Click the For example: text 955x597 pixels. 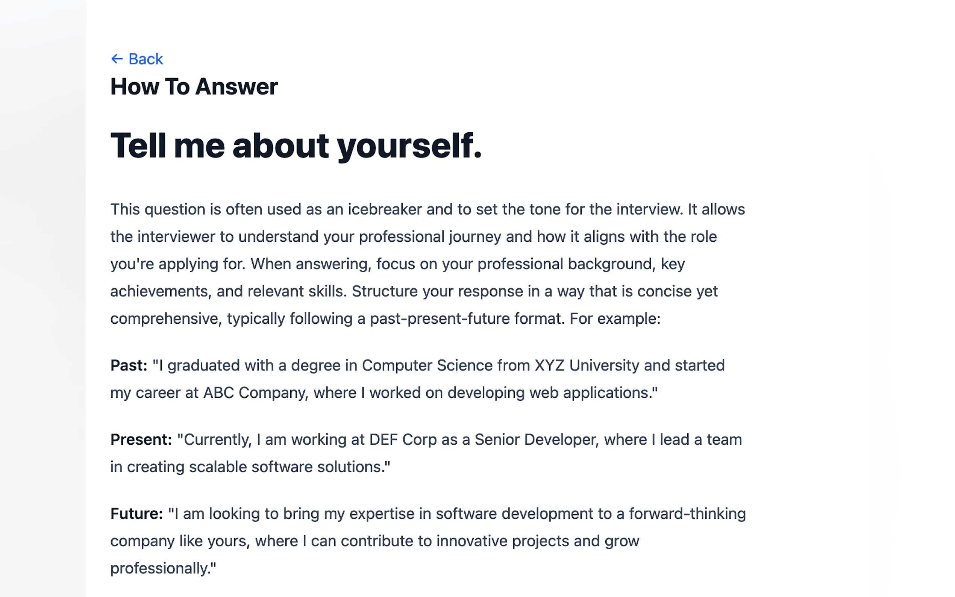[x=615, y=319]
